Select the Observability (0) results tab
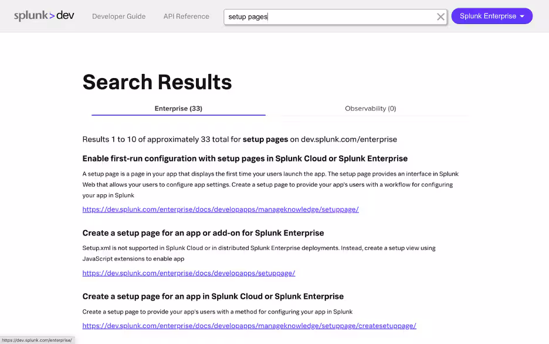The image size is (549, 344). pos(370,109)
